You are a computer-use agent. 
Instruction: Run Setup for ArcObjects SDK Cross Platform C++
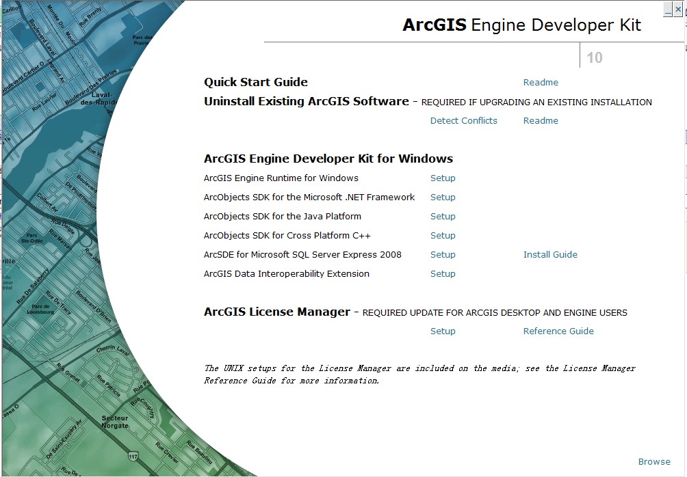[443, 236]
